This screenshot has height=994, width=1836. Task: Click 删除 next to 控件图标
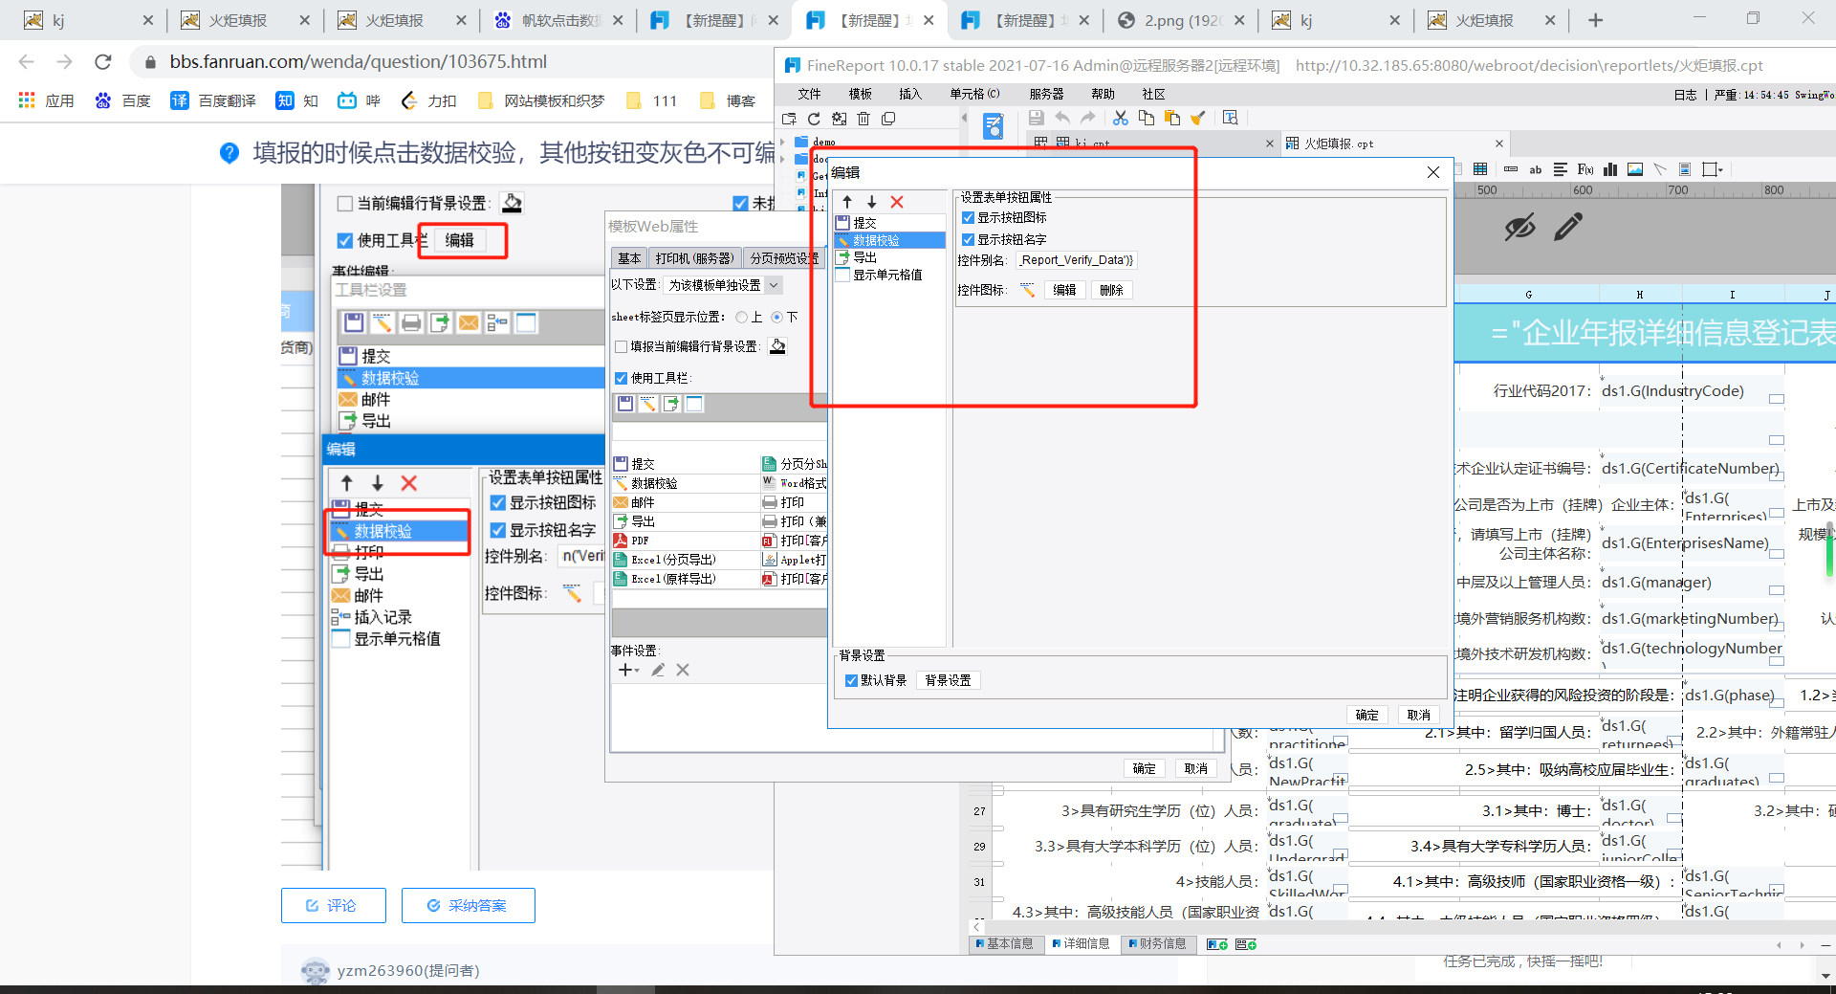click(1111, 290)
